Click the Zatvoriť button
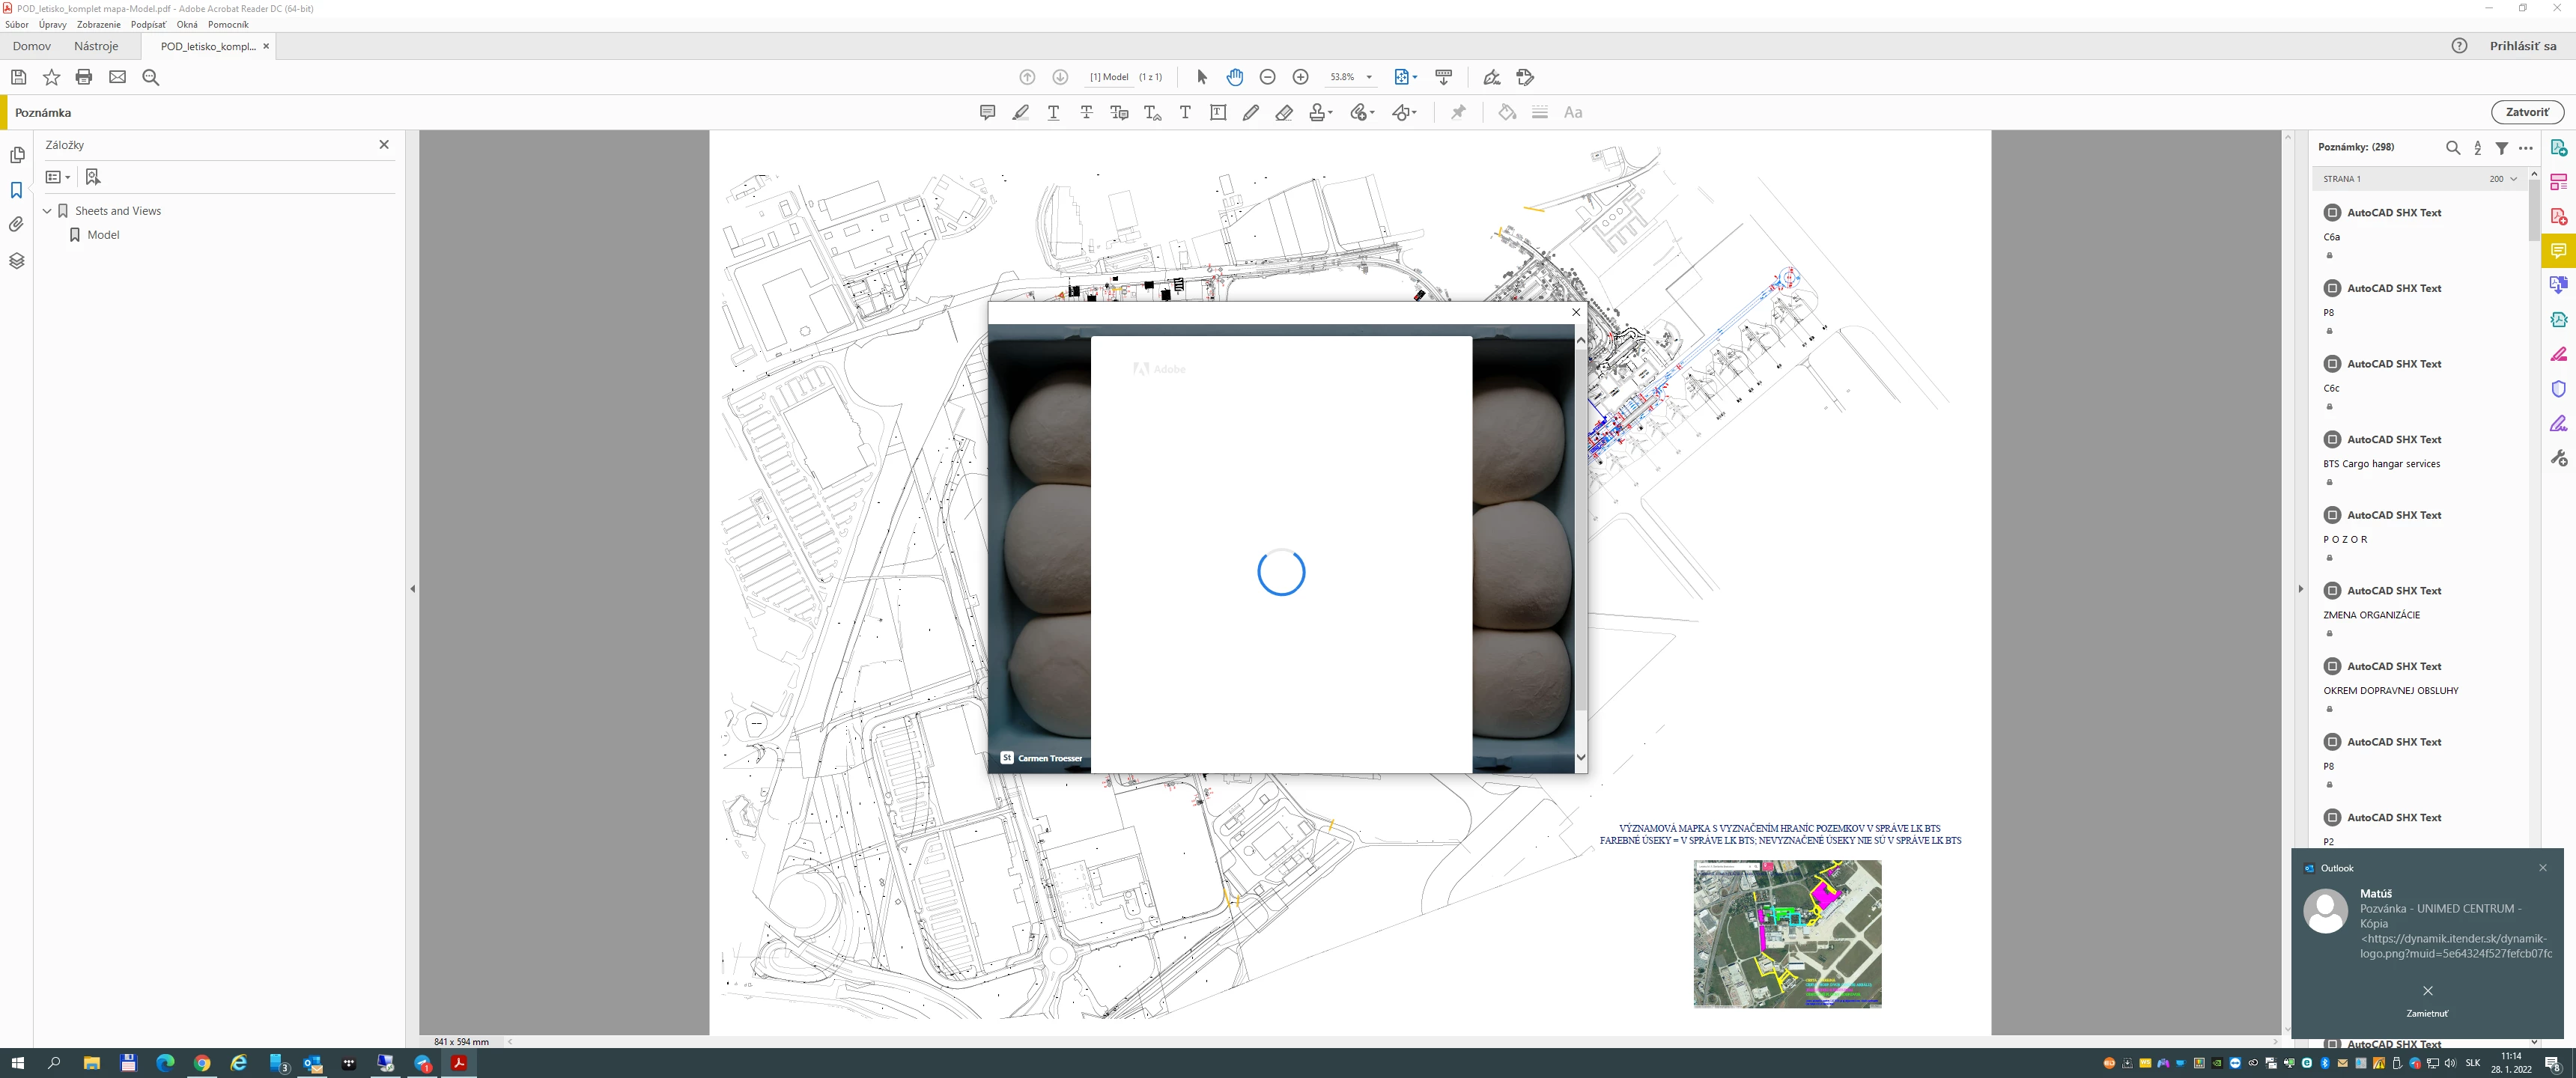Screen dimensions: 2576x1078 (x=2527, y=112)
